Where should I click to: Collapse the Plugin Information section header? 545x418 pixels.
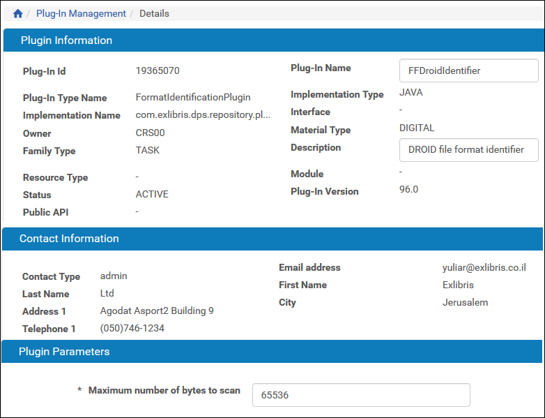tap(66, 40)
